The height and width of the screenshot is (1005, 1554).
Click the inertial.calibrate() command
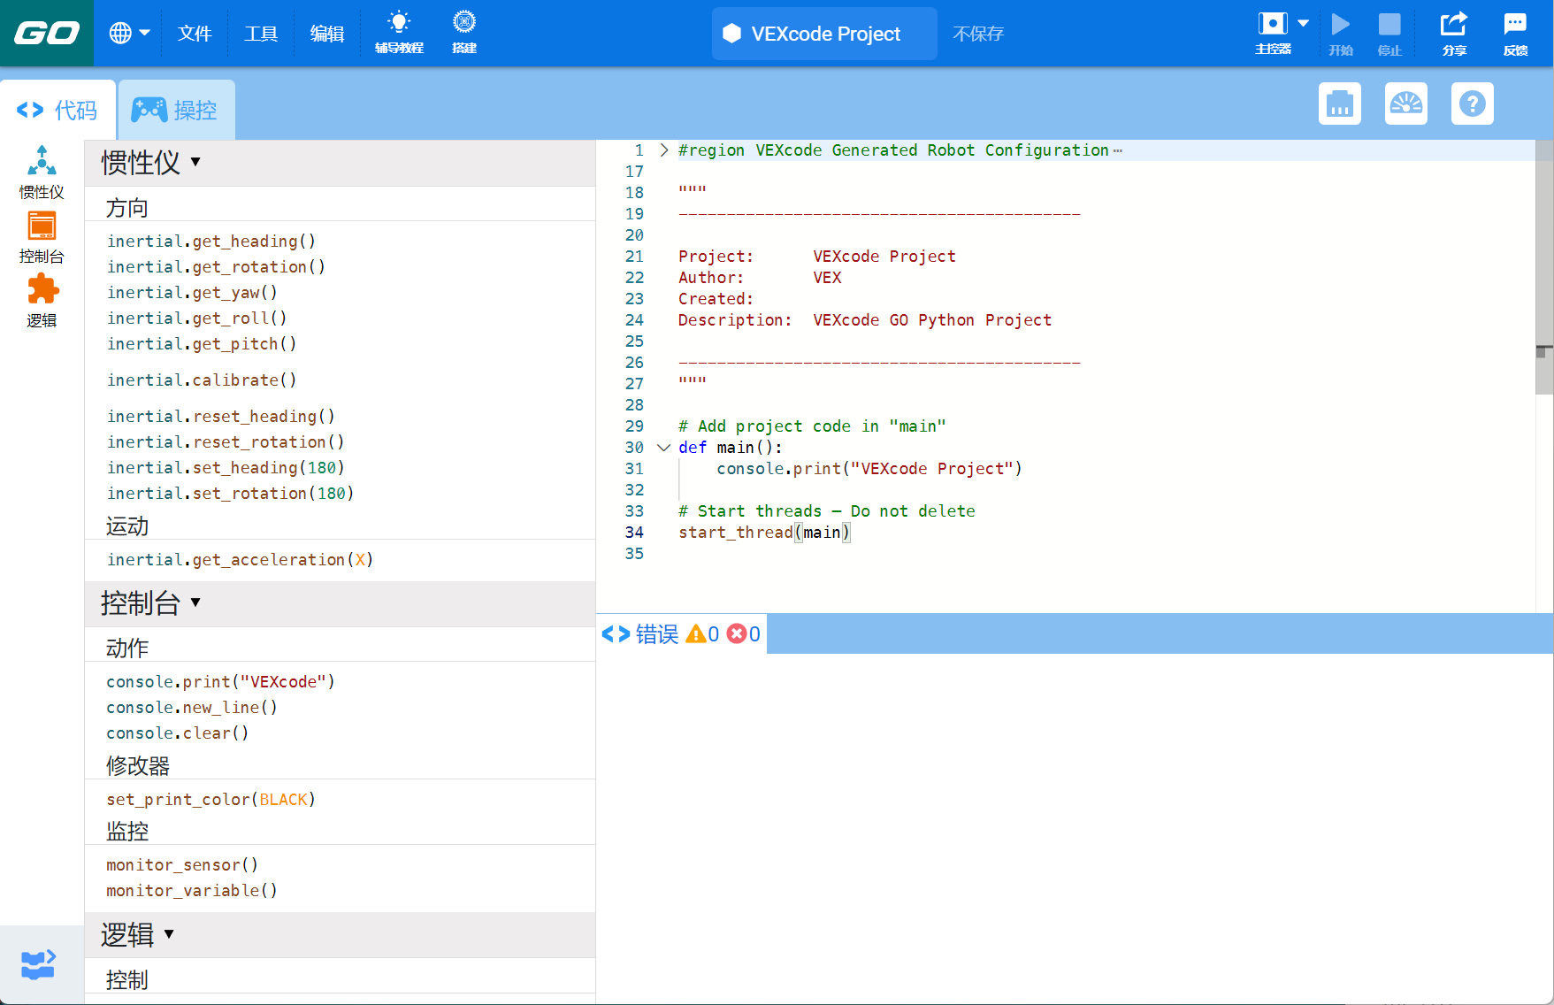202,380
